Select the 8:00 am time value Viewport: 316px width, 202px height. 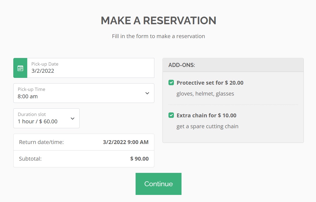coord(28,96)
